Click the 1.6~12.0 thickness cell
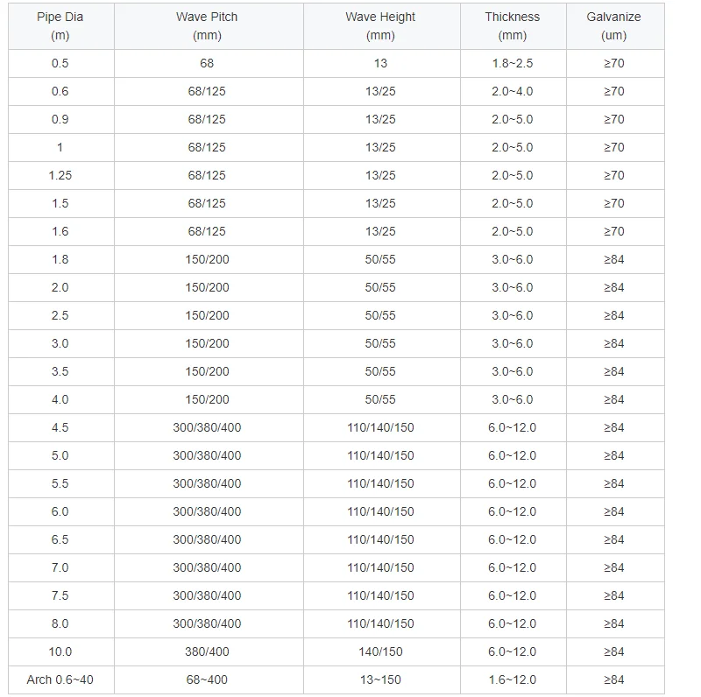The image size is (701, 697). tap(512, 679)
